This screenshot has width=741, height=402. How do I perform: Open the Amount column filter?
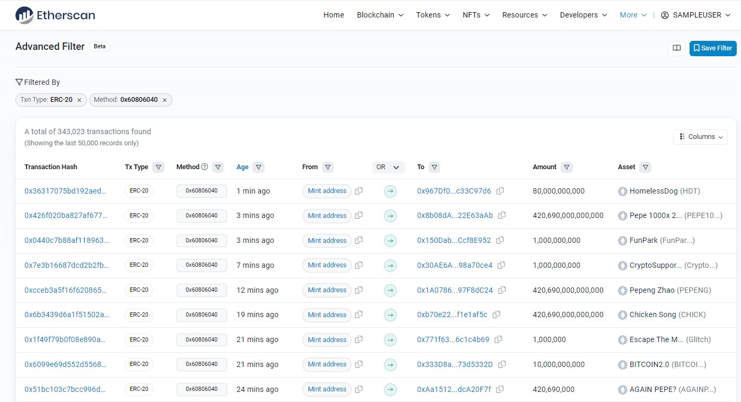tap(567, 167)
